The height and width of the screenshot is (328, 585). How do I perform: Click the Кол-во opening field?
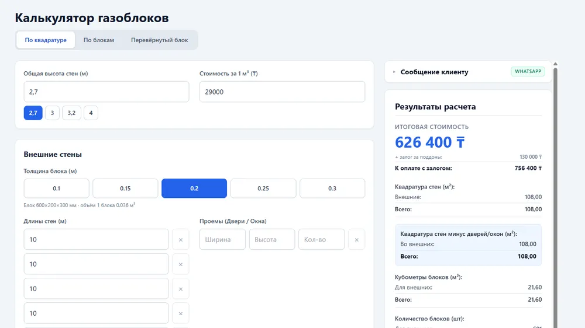[321, 239]
